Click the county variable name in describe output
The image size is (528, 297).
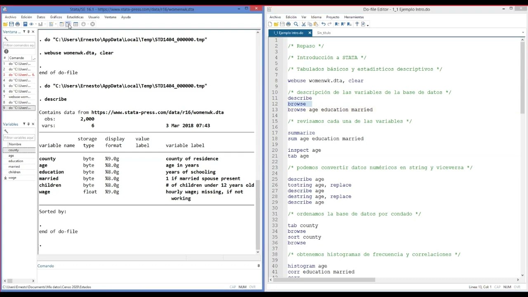point(47,159)
